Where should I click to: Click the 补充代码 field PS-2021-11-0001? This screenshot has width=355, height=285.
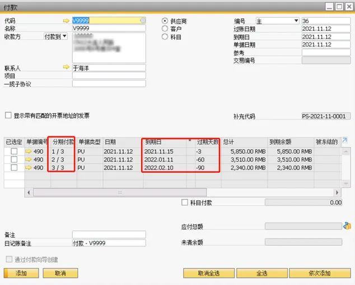pos(326,116)
